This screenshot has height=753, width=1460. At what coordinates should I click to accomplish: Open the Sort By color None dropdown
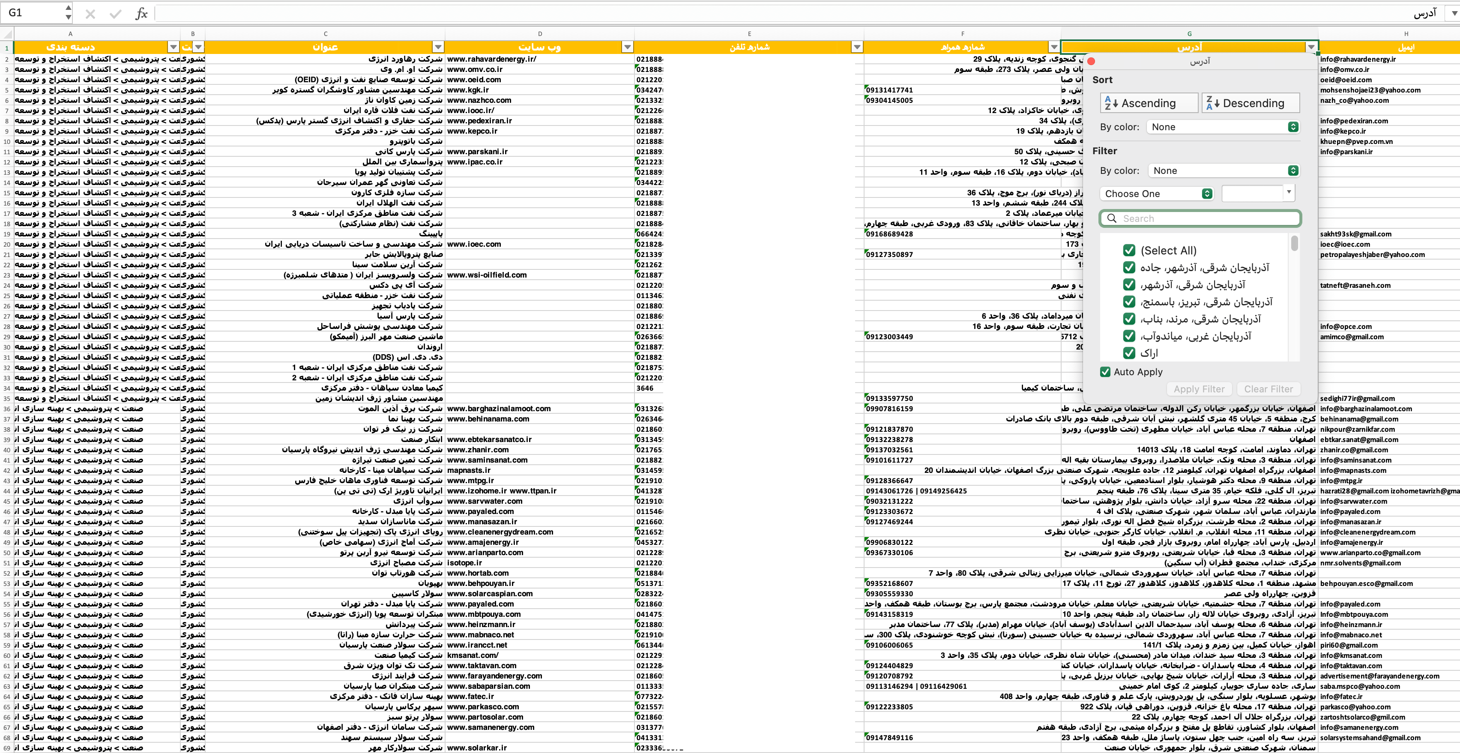pos(1223,127)
